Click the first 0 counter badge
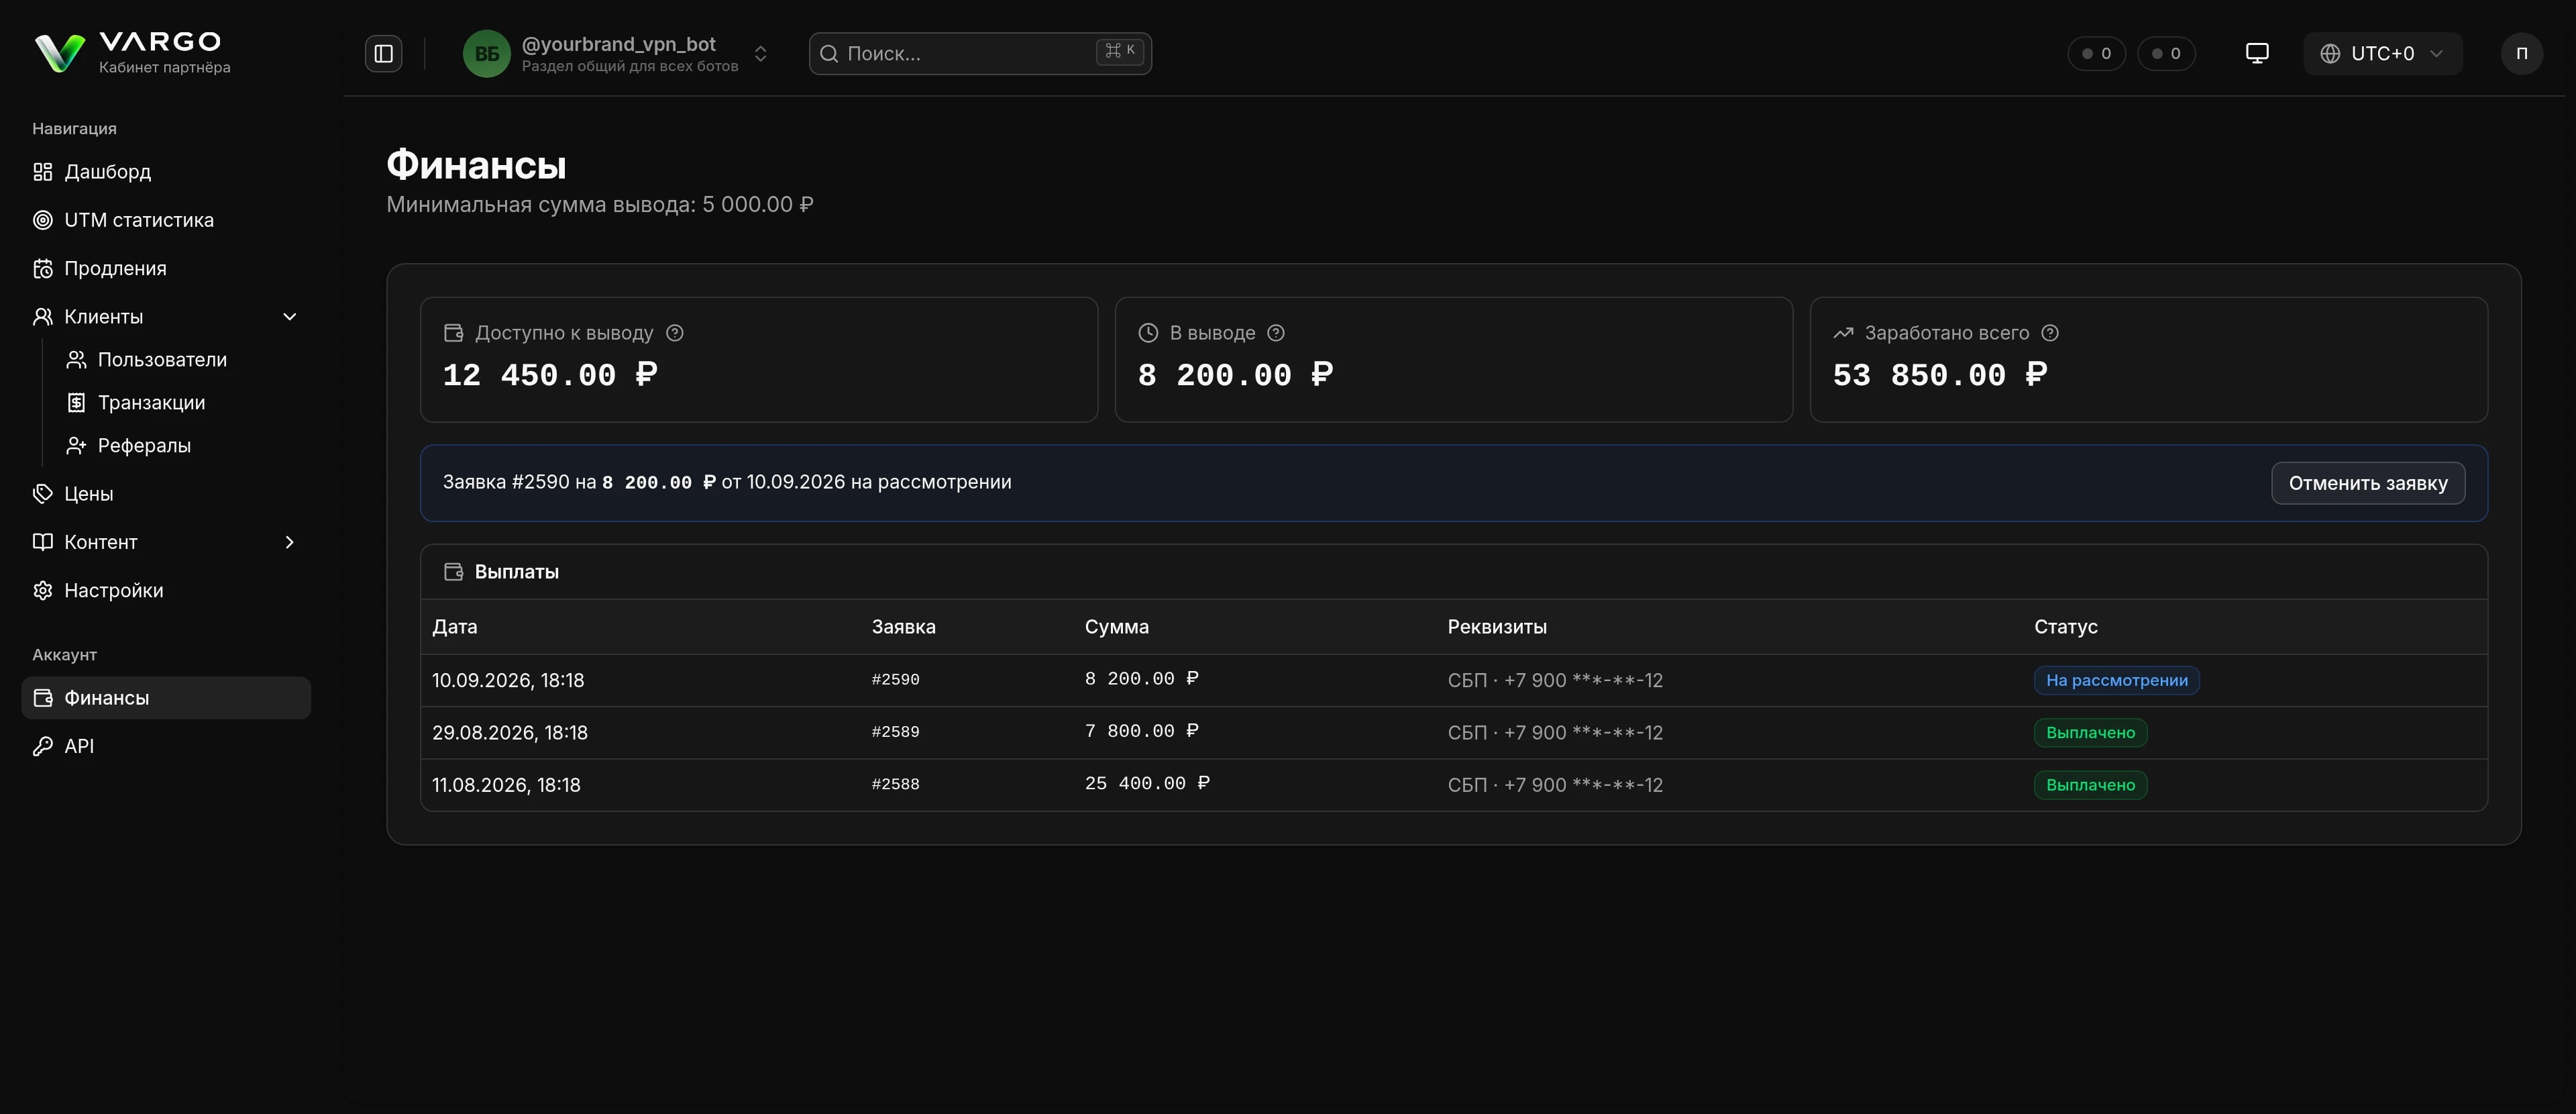This screenshot has width=2576, height=1114. [2096, 53]
